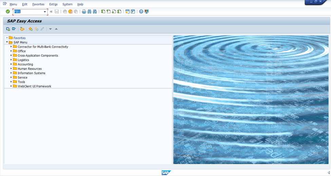Select the Favorites tree label
Screen dimensions: 331x176
[19, 38]
